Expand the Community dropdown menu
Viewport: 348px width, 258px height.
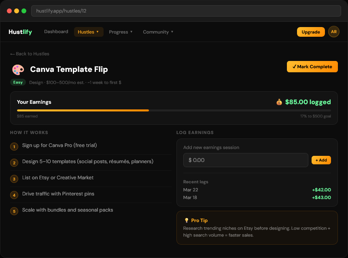click(x=158, y=32)
